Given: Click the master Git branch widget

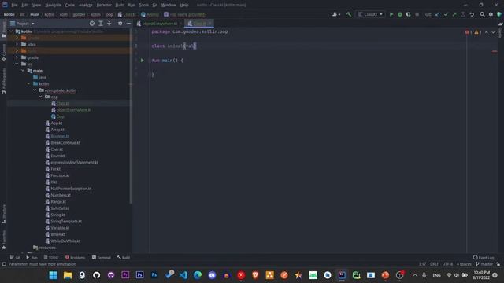Looking at the screenshot, I should pyautogui.click(x=484, y=264).
